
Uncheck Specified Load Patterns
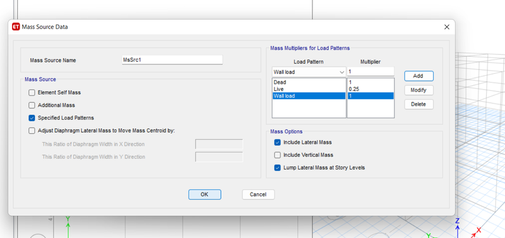pos(32,118)
